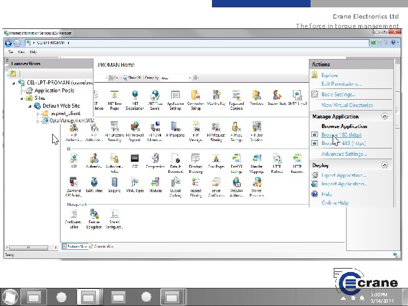Open the Help menu
The height and width of the screenshot is (306, 408).
click(x=33, y=52)
